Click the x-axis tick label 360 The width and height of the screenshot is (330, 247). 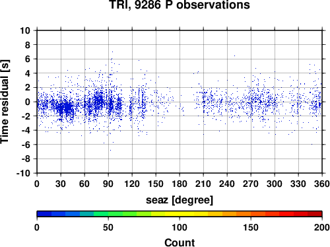(x=321, y=184)
